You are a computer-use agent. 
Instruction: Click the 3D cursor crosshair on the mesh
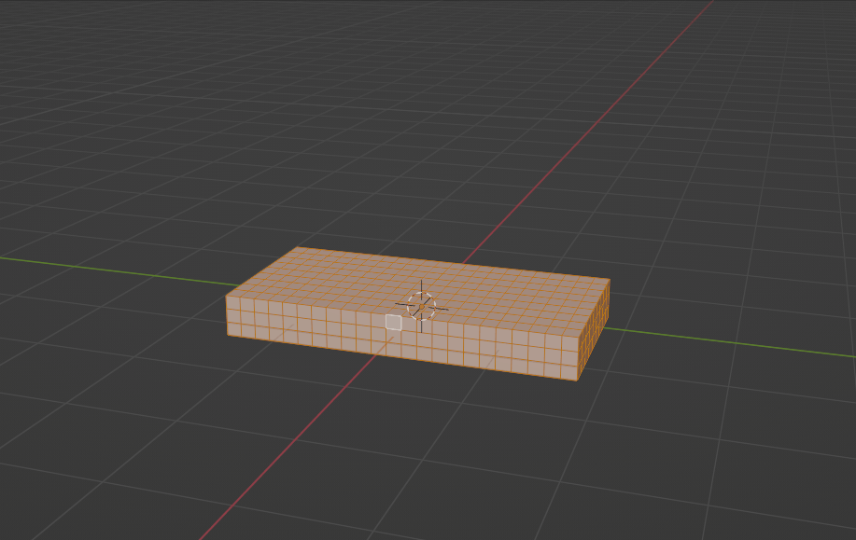click(x=421, y=307)
